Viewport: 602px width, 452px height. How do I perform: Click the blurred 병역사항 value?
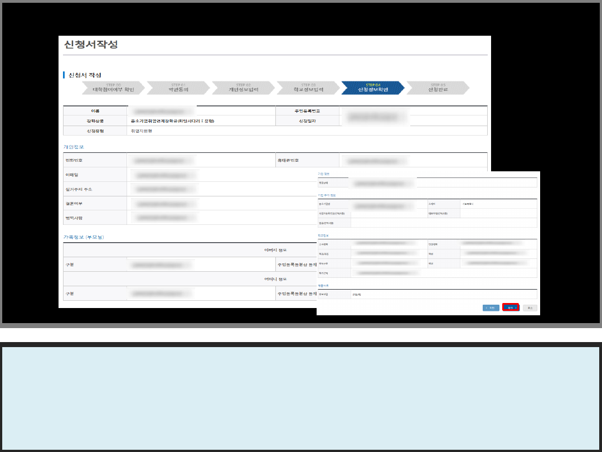pos(164,218)
